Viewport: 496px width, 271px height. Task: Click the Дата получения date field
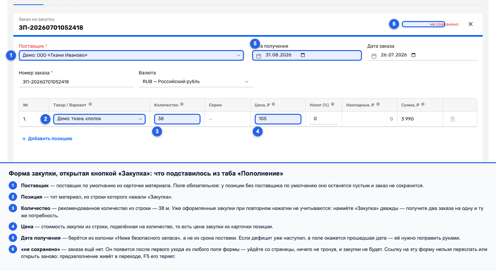307,55
